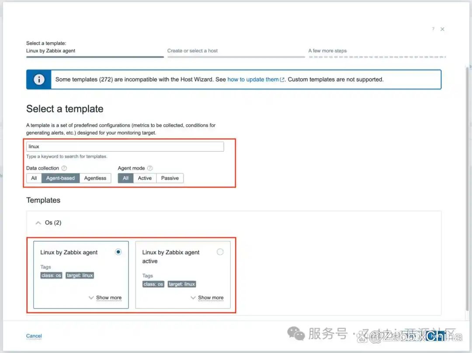
Task: Collapse the Os (2) template group
Action: tap(38, 223)
